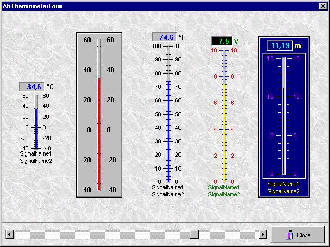
Task: Click the 74,6 °F value display
Action: click(x=164, y=37)
